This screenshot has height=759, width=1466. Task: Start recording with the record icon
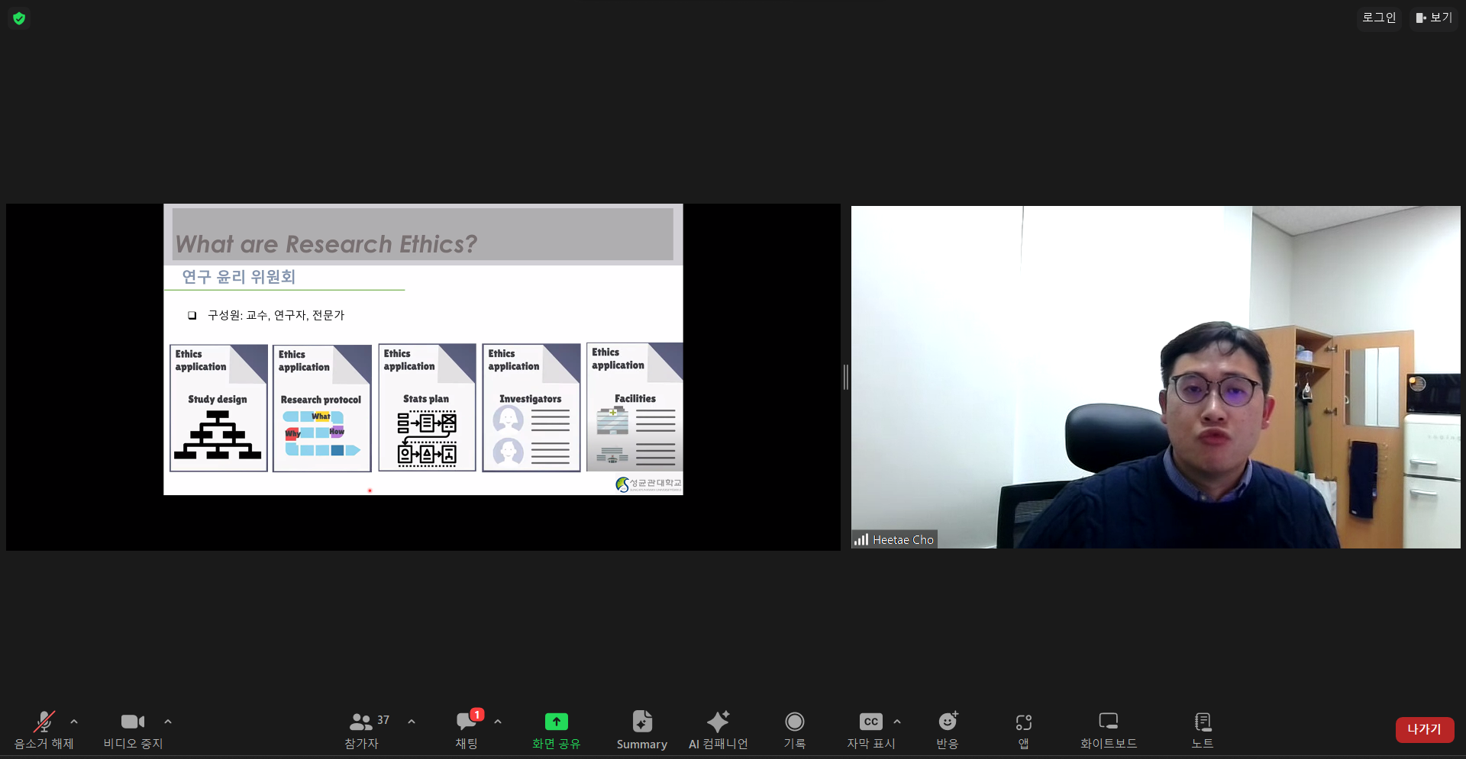pyautogui.click(x=794, y=722)
